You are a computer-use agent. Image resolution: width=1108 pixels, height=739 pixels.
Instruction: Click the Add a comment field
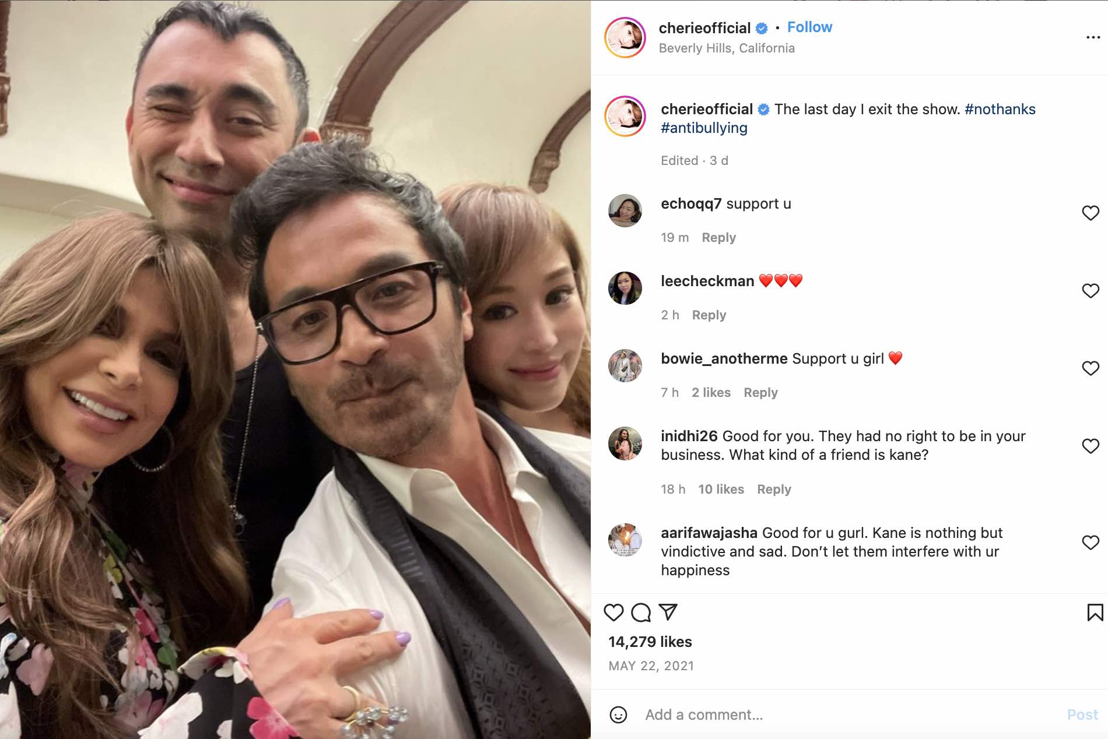(851, 715)
